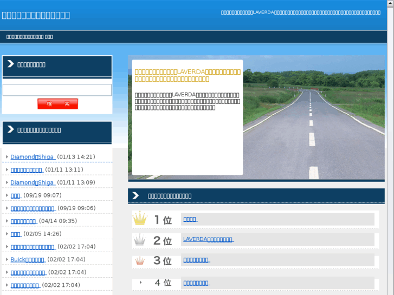Screen dimensions: 394x295
Task: Click the site title in the blue header
Action: pyautogui.click(x=36, y=15)
